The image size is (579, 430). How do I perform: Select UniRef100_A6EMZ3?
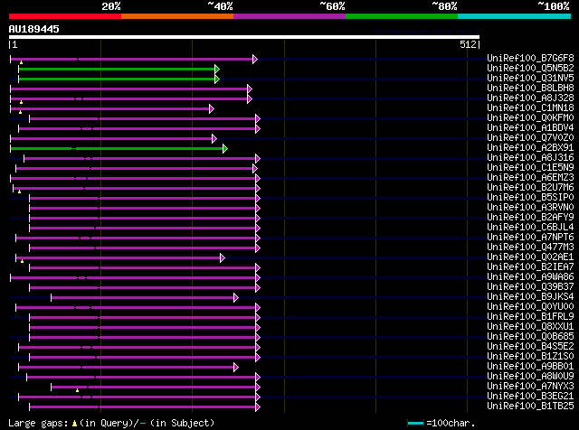pyautogui.click(x=530, y=177)
